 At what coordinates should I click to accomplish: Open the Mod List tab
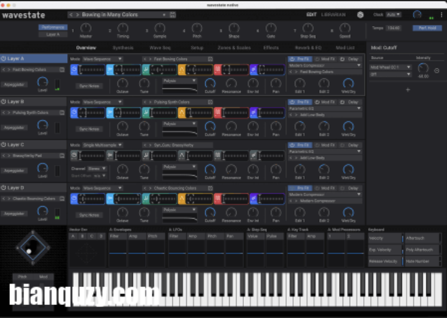click(x=345, y=48)
